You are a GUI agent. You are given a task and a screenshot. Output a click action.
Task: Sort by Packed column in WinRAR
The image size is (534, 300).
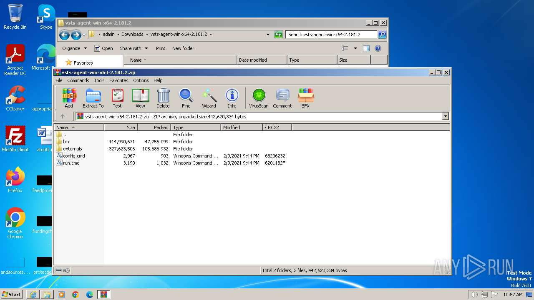(154, 127)
